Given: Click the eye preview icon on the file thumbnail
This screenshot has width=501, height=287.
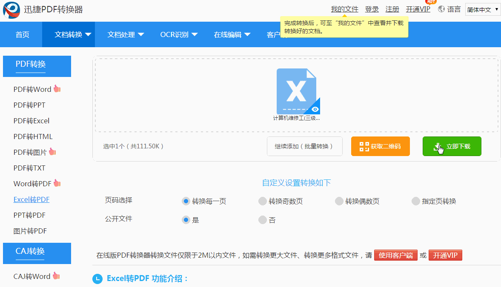Looking at the screenshot, I should click(x=315, y=109).
